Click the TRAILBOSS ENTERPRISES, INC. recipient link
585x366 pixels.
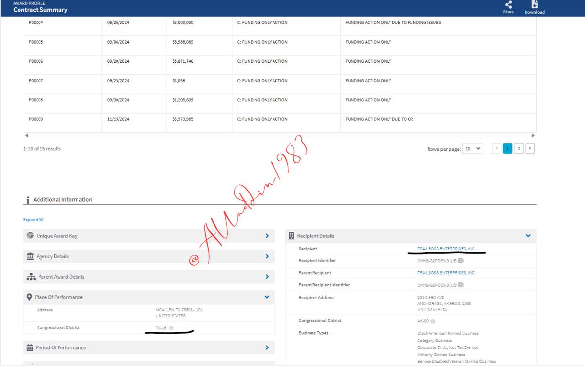(447, 249)
